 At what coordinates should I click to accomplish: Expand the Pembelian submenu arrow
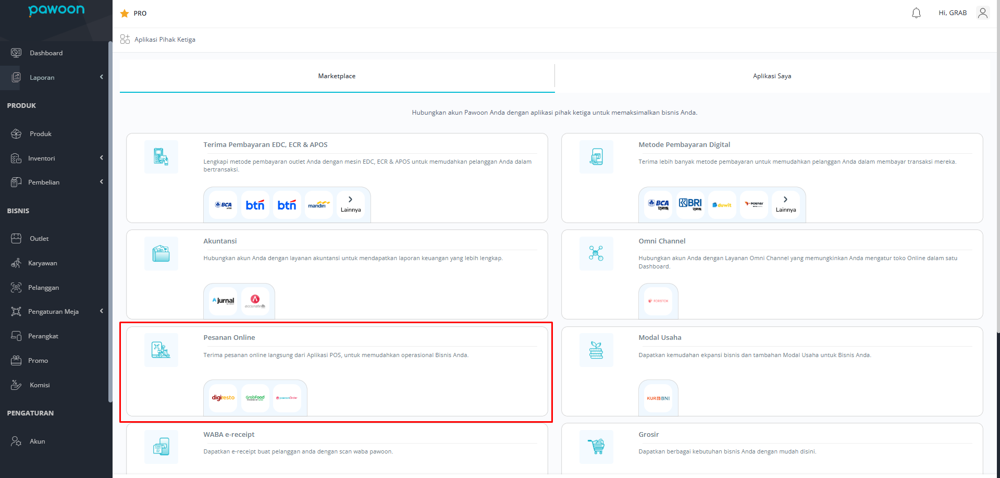[102, 182]
